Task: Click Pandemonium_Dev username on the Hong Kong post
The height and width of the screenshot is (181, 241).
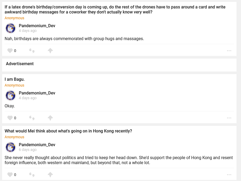Action: 37,145
